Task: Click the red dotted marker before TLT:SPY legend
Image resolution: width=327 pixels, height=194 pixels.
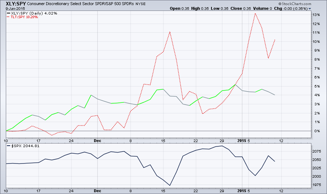Action: coord(8,17)
